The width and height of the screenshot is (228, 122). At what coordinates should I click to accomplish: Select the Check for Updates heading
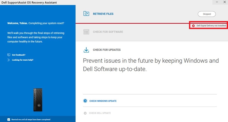(x=107, y=50)
